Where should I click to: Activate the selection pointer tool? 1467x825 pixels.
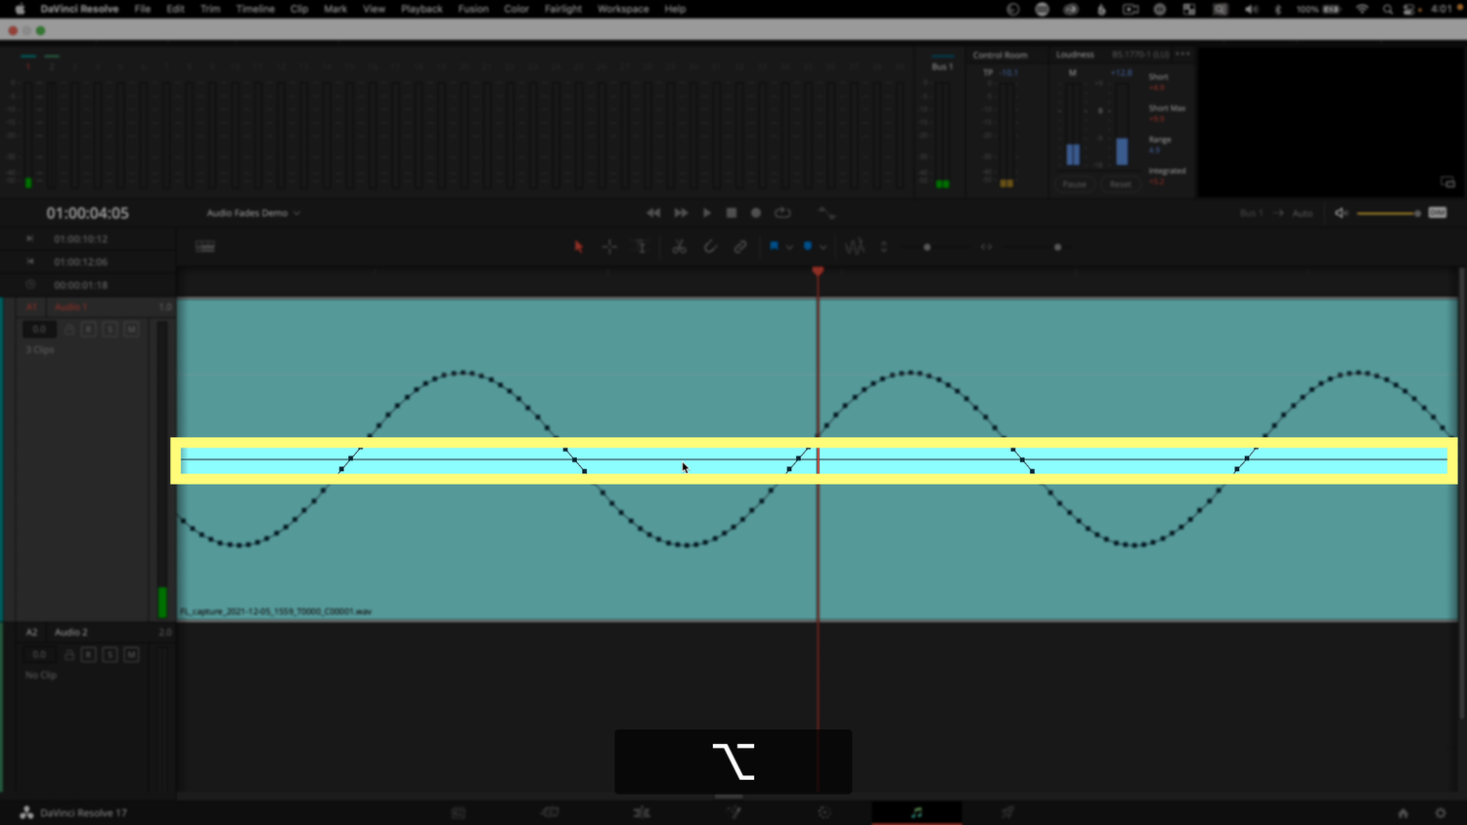578,246
